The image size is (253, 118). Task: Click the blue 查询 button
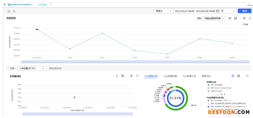[x=244, y=11]
